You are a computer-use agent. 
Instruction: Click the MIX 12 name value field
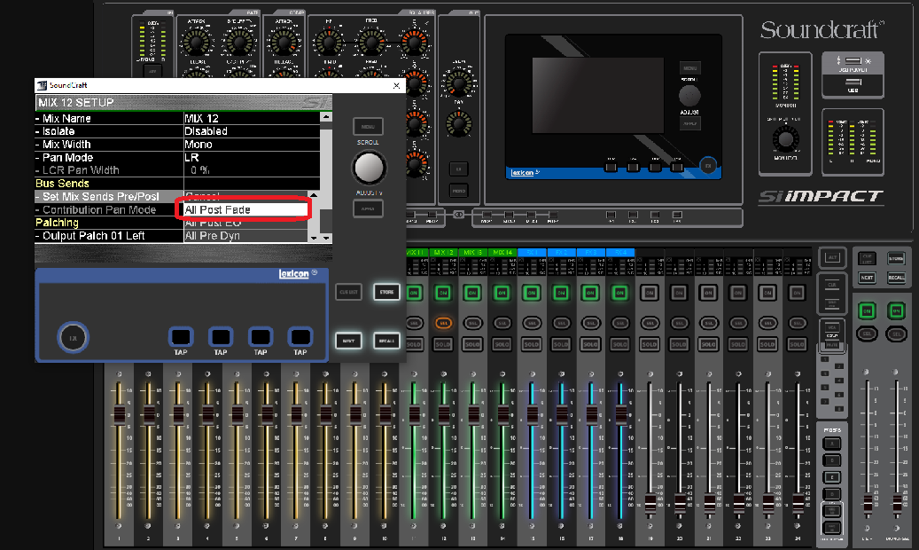[x=252, y=118]
